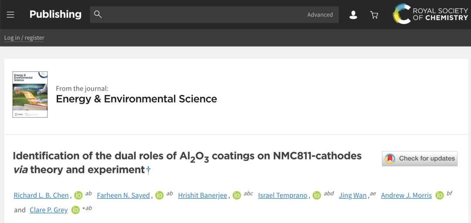Viewport: 471px width, 223px height.
Task: Open the hamburger navigation menu
Action: tap(10, 15)
